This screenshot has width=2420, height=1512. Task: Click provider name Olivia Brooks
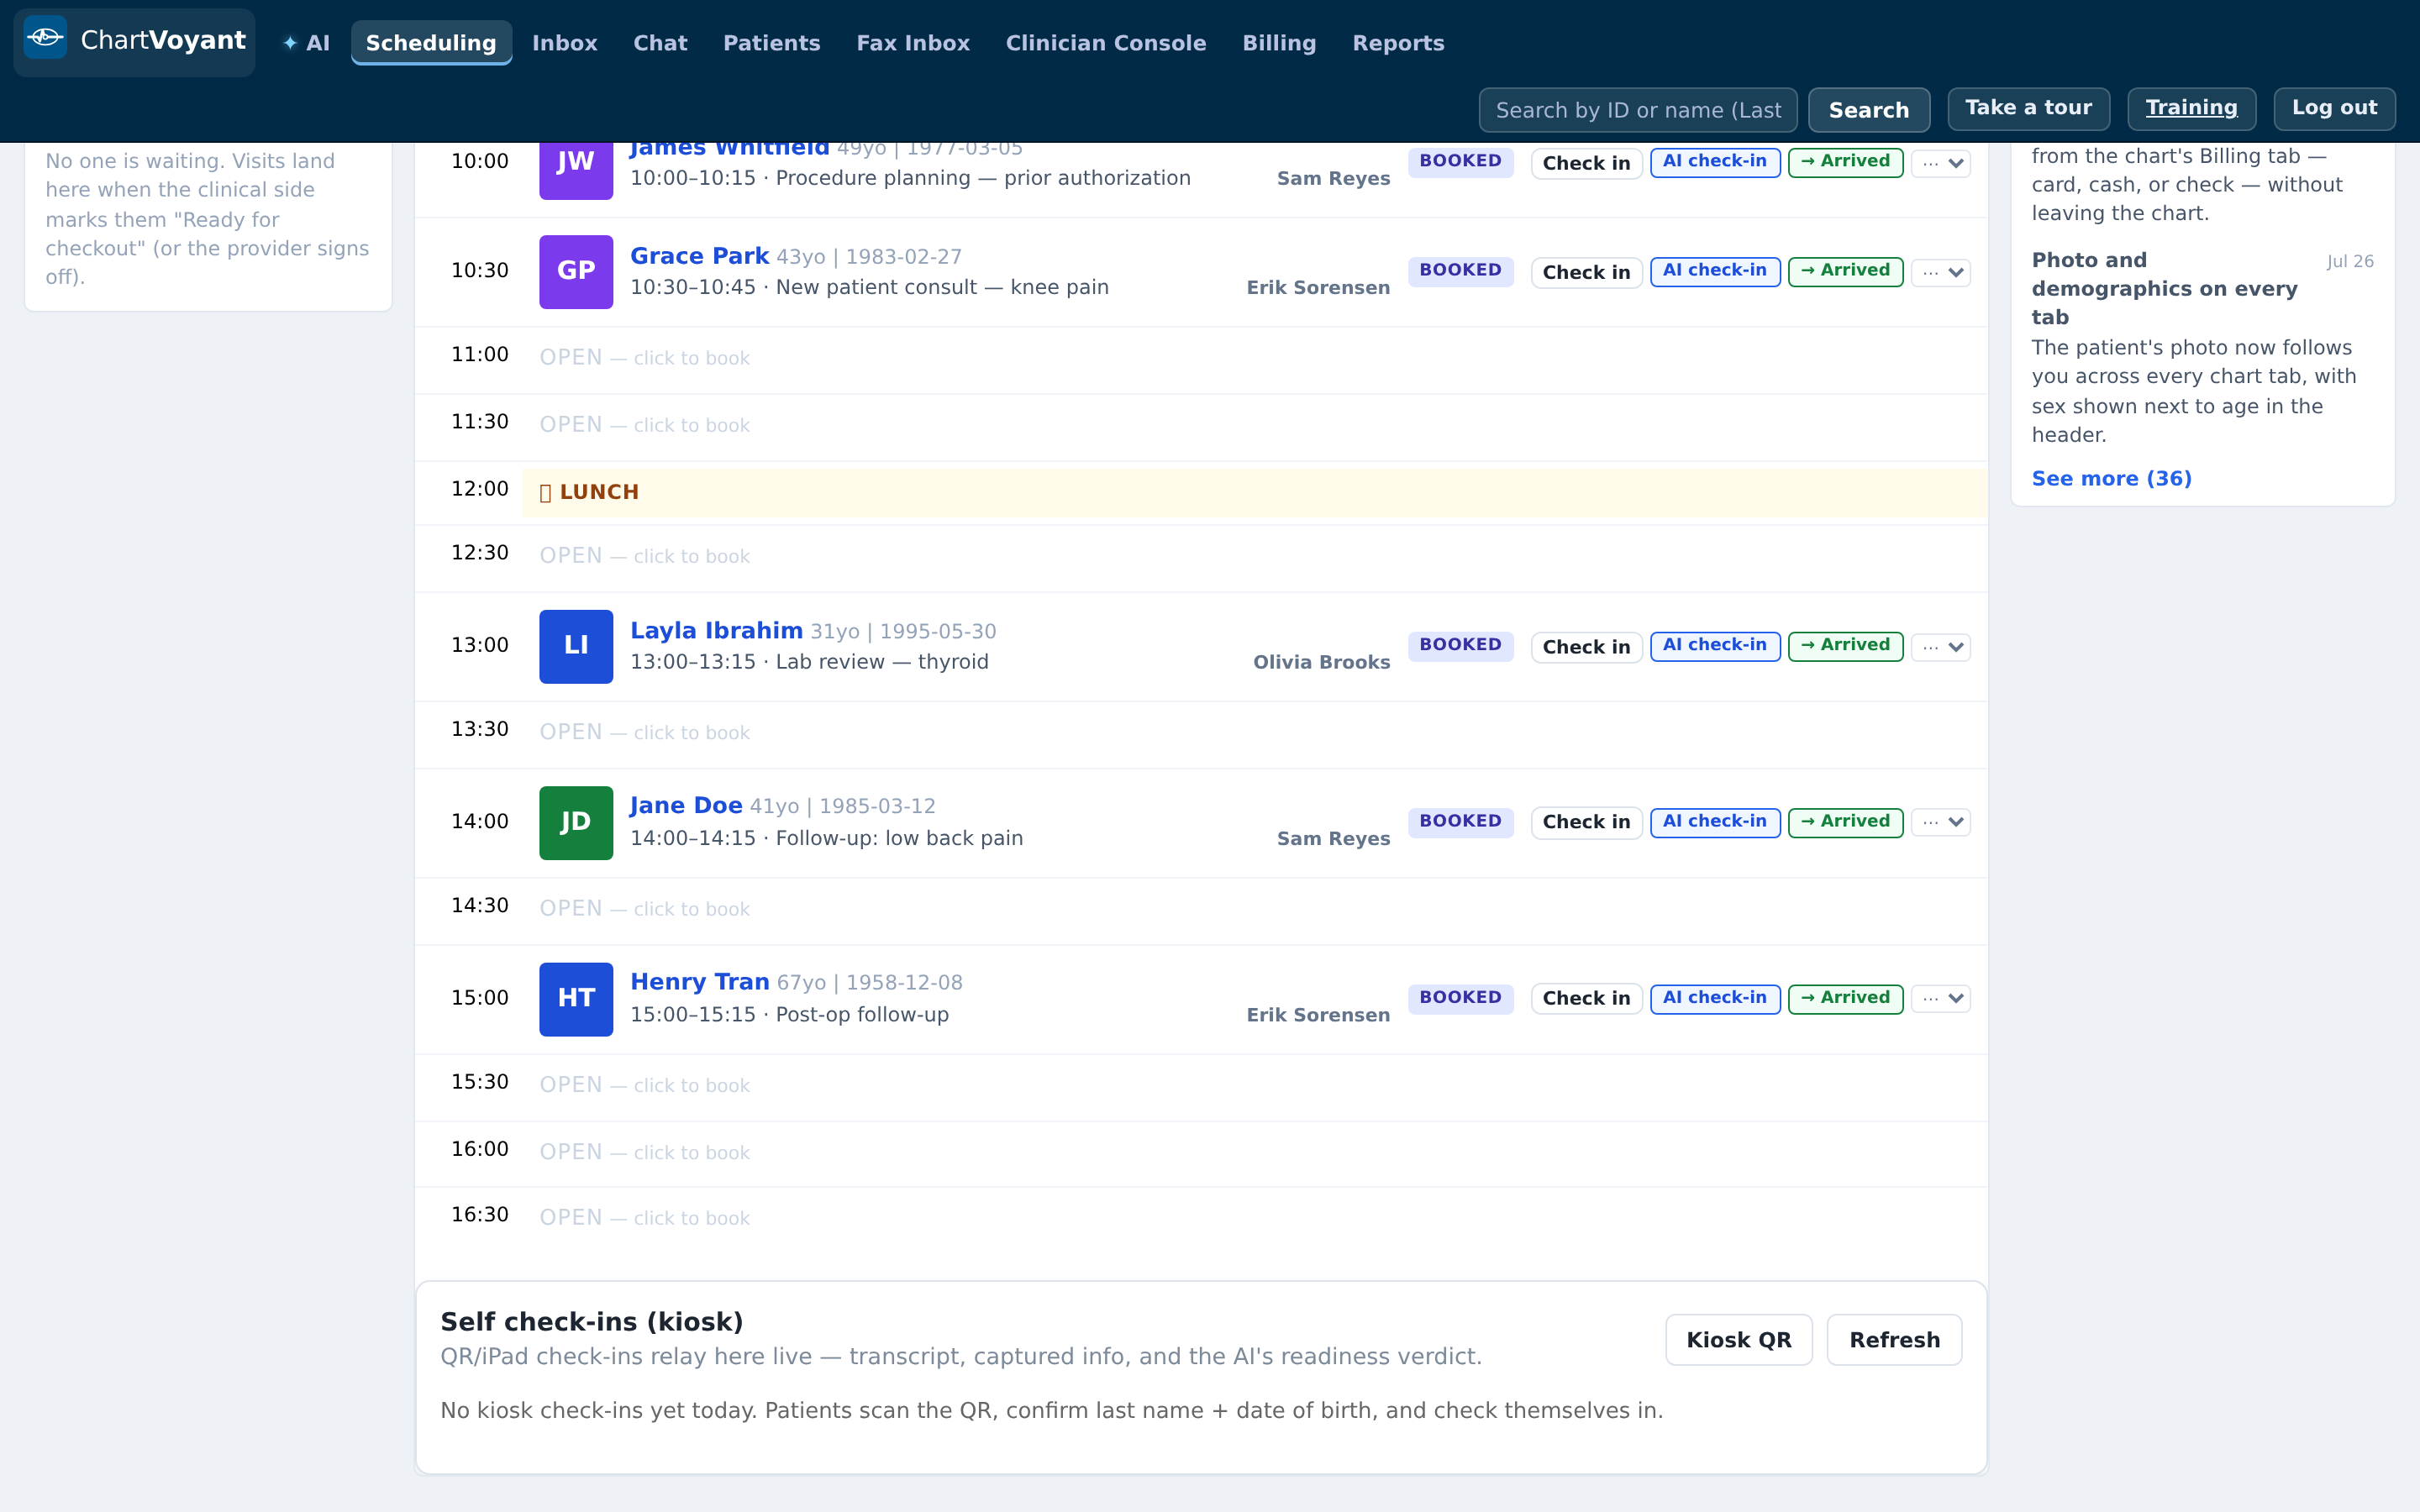pyautogui.click(x=1321, y=663)
